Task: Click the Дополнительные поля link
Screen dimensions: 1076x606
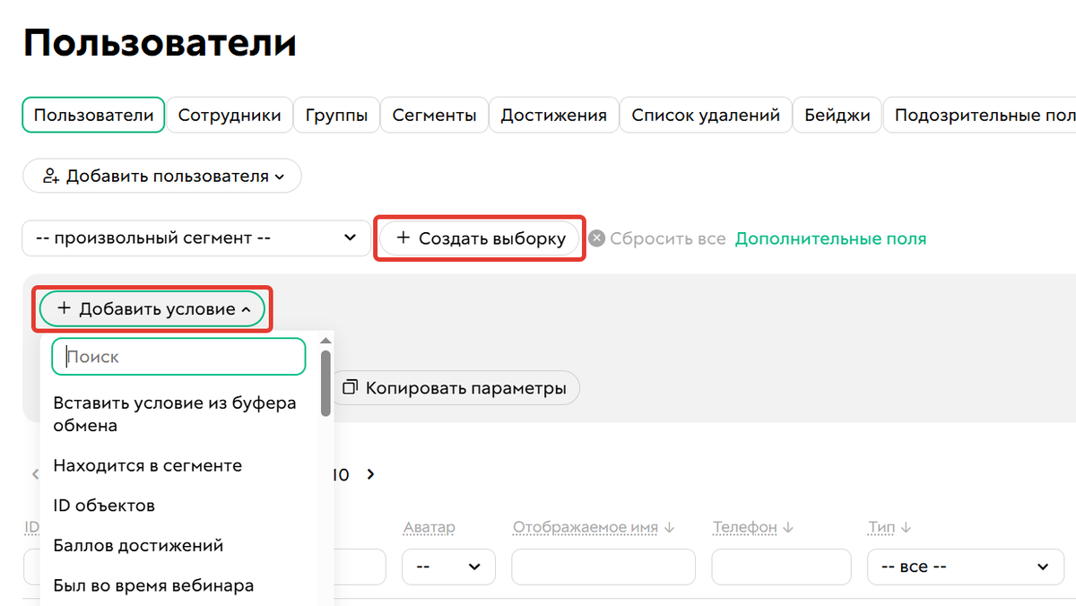Action: [x=829, y=238]
